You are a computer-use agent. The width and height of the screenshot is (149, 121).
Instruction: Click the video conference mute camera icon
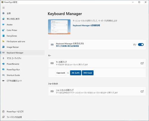coord(4,81)
